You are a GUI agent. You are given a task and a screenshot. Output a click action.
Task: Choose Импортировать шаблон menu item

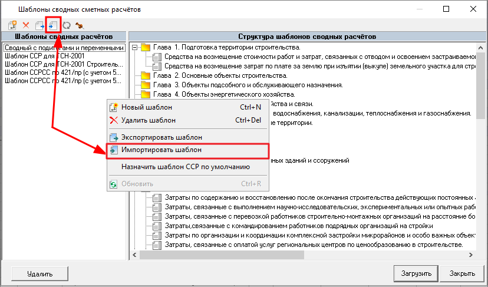(x=161, y=150)
